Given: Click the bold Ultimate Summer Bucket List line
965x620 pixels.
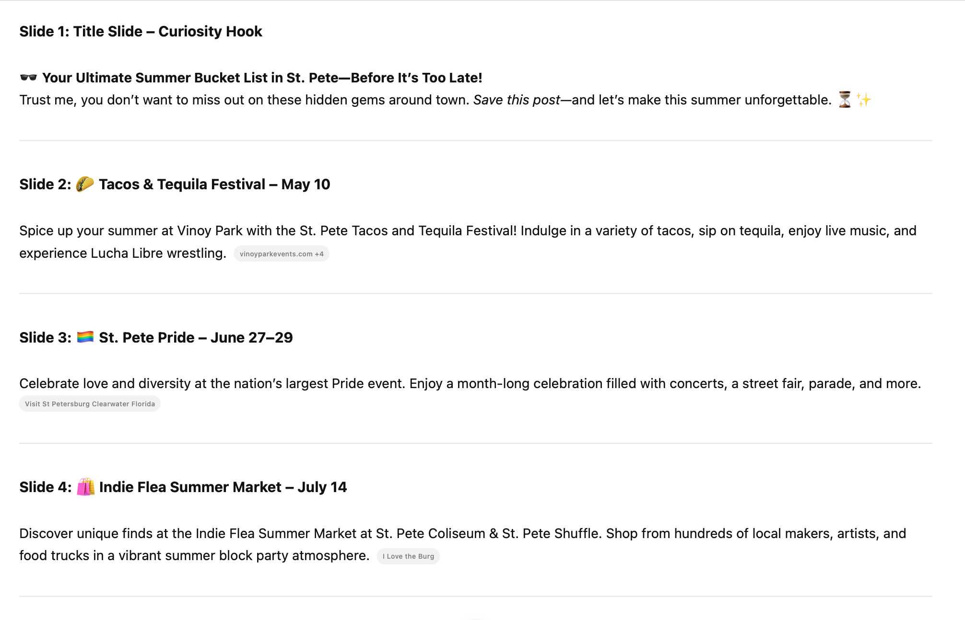Looking at the screenshot, I should tap(262, 78).
